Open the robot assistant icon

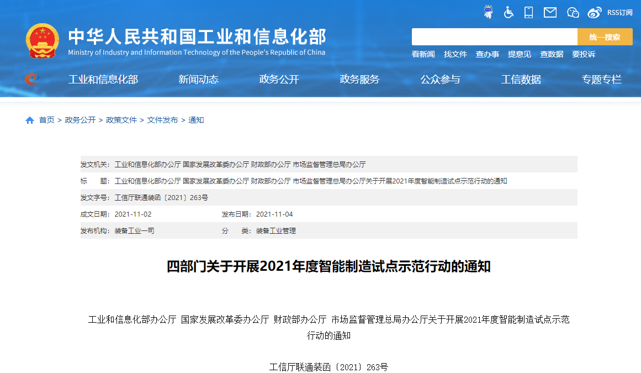tap(488, 12)
